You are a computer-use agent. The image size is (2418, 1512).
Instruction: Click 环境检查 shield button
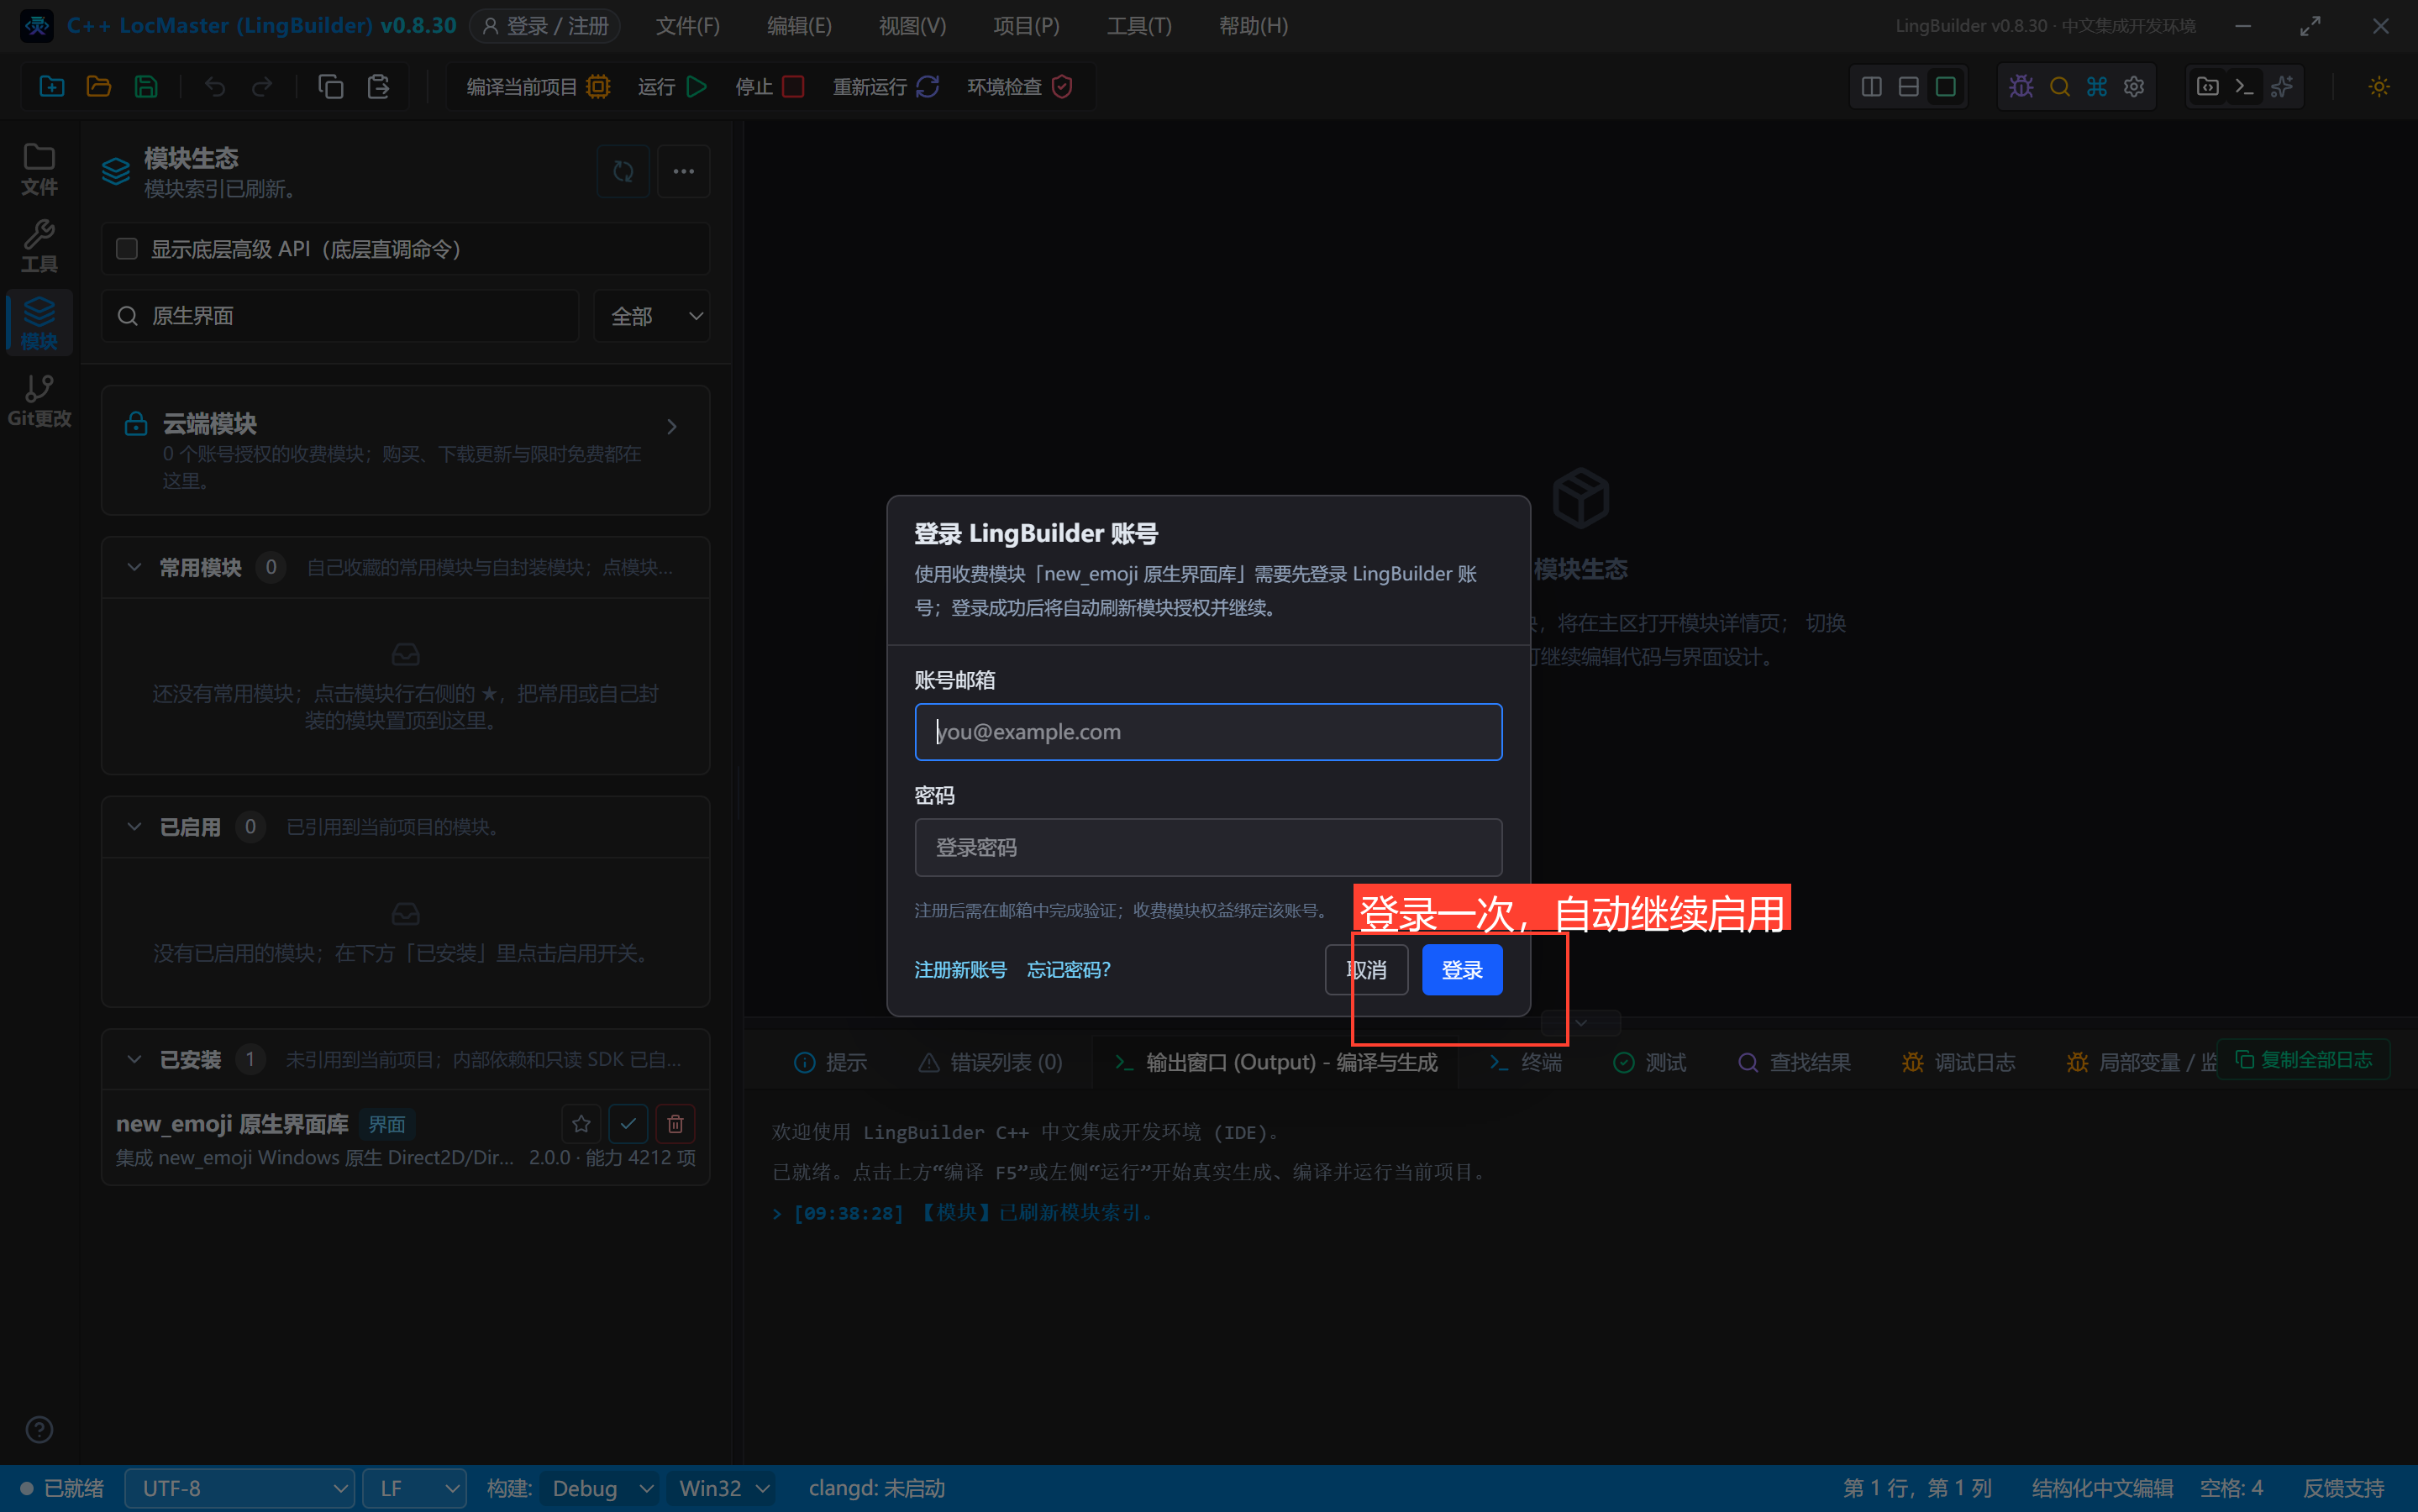[1020, 87]
